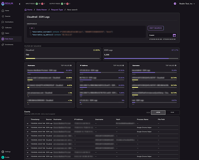The width and height of the screenshot is (199, 160).
Task: Switch events view to JSON
Action: click(158, 113)
